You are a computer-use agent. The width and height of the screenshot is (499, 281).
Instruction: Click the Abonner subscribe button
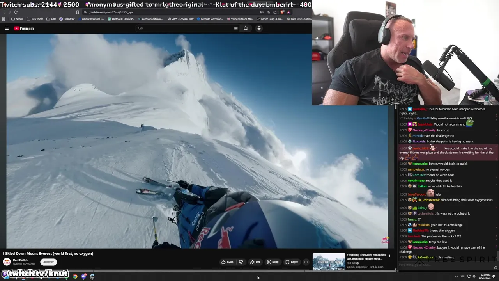49,262
